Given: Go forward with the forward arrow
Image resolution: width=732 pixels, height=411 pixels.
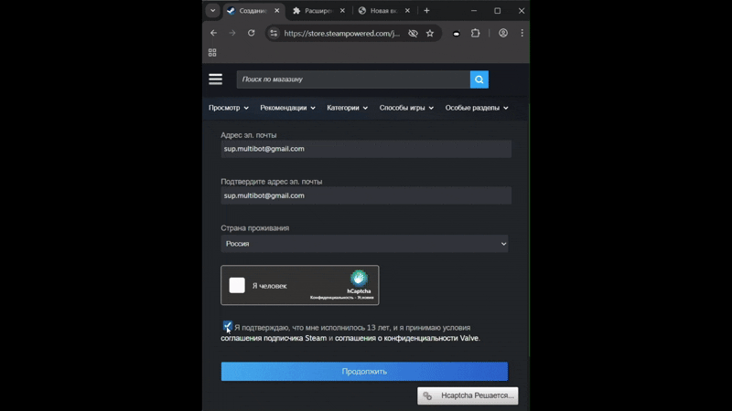Looking at the screenshot, I should point(232,33).
